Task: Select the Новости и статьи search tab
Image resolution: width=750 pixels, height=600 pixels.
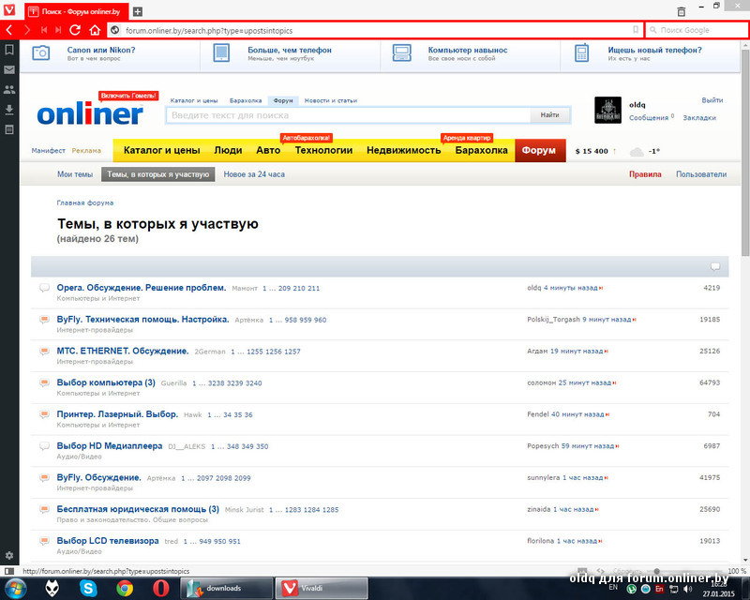Action: tap(331, 100)
